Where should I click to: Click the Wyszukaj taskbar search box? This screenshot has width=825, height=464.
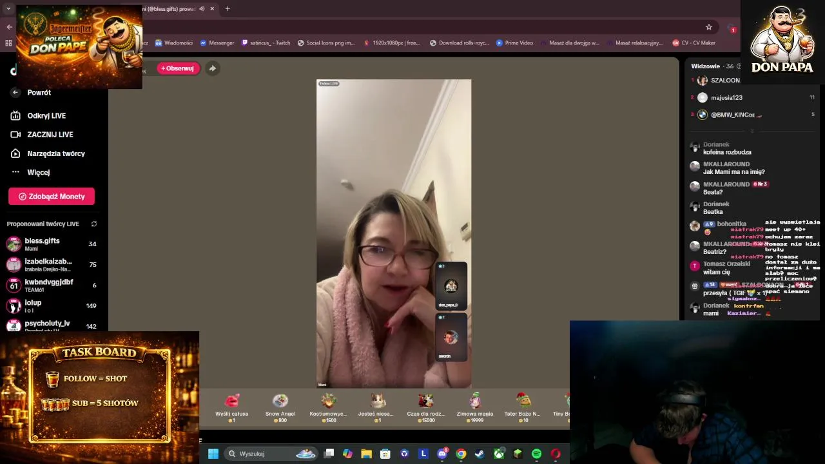pyautogui.click(x=271, y=454)
